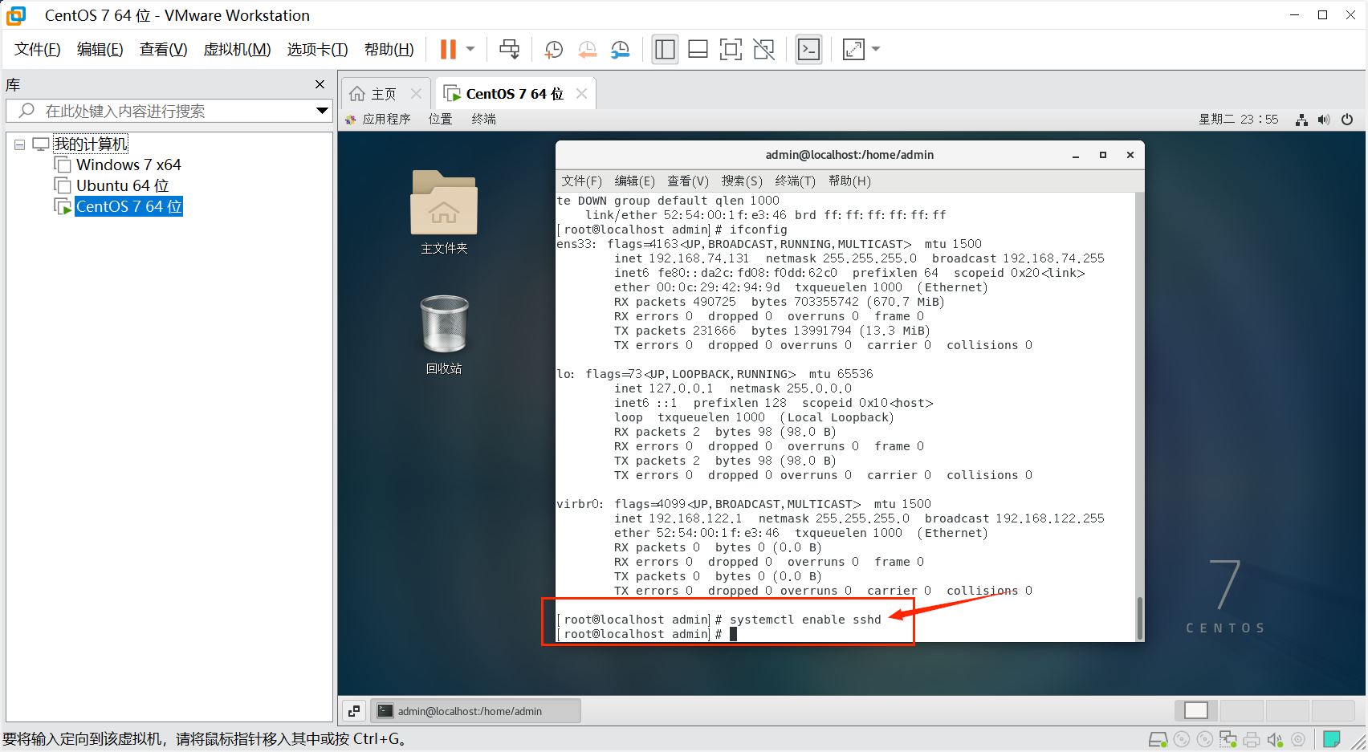Close the 主页 tab
This screenshot has width=1368, height=752.
416,94
